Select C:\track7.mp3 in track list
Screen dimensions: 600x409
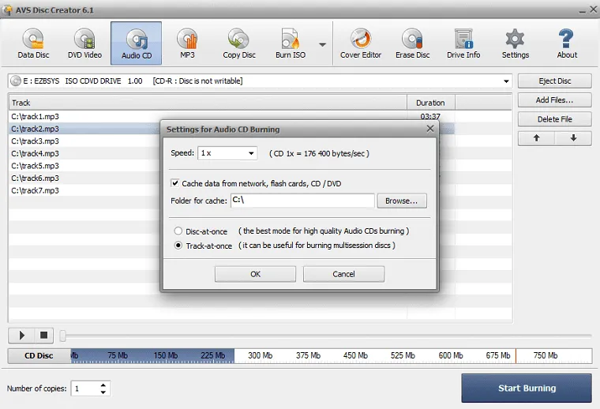(36, 190)
